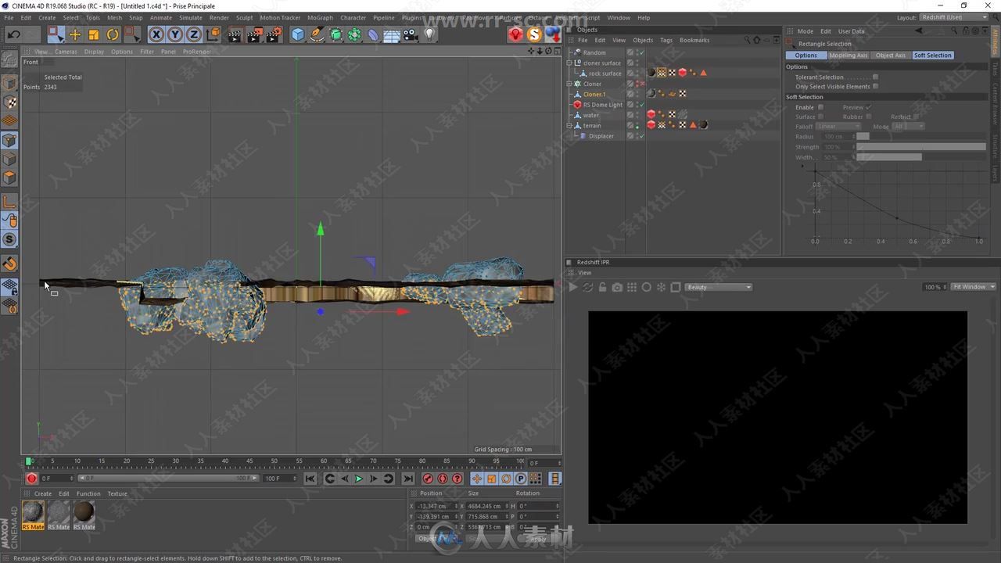1001x563 pixels.
Task: Click the Subdivision Surface generator icon
Action: pyautogui.click(x=336, y=34)
